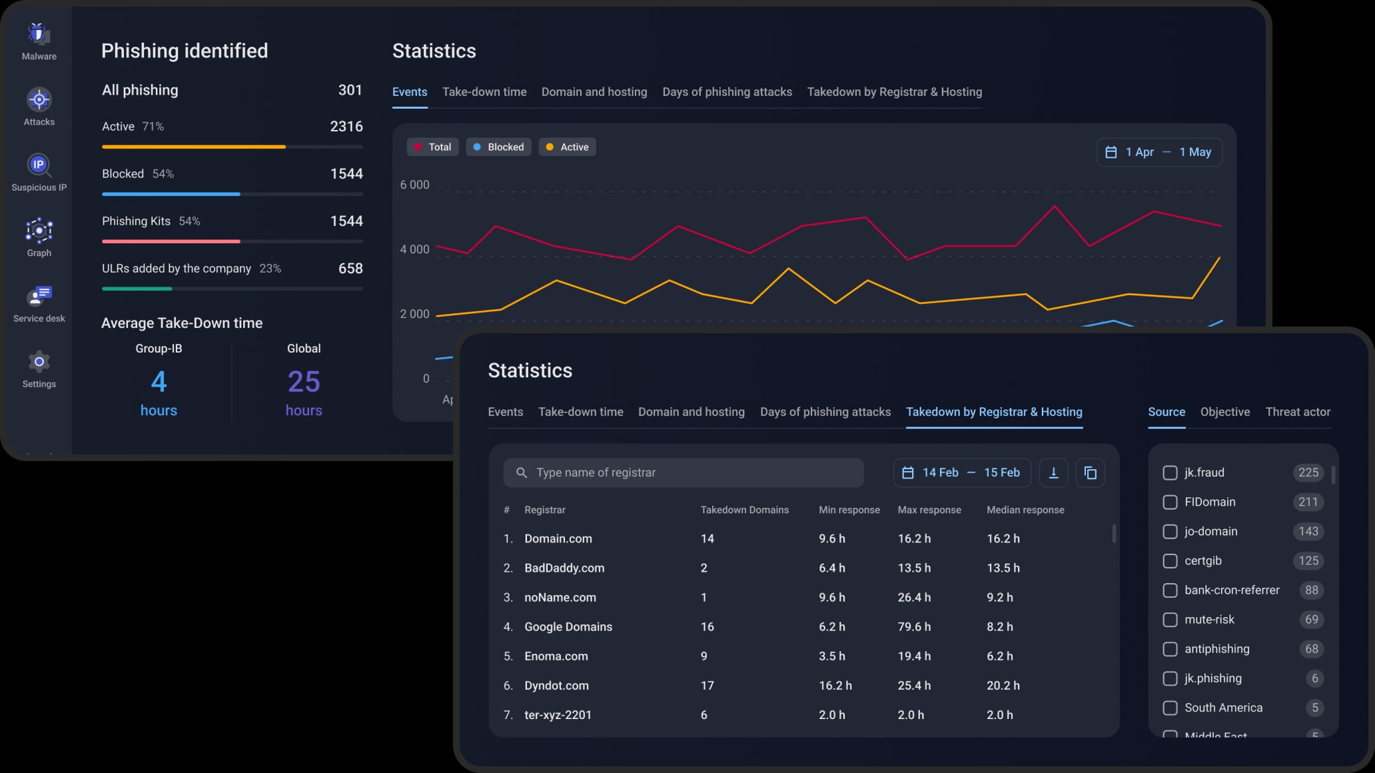The width and height of the screenshot is (1375, 773).
Task: Click the Active phishing orange progress bar
Action: (194, 147)
